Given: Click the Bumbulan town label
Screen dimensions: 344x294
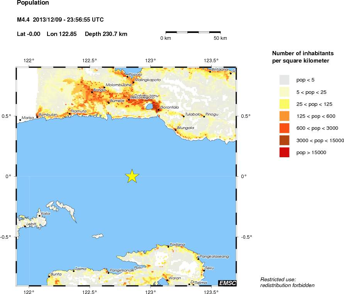Looking at the screenshot, I should tap(48, 115).
